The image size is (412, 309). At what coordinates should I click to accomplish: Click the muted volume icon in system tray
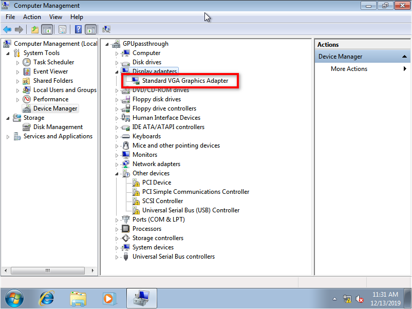[x=360, y=299]
